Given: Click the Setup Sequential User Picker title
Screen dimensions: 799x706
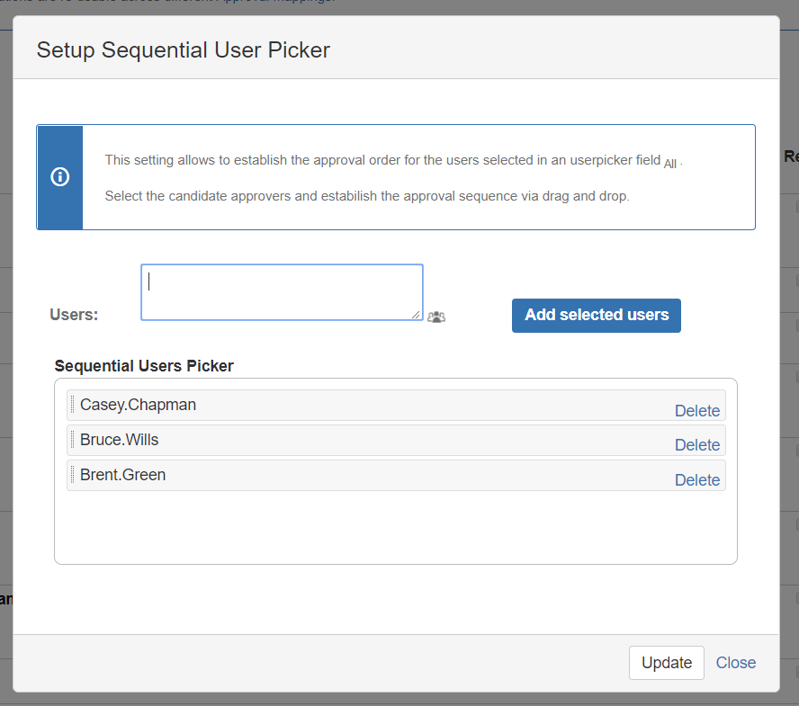Looking at the screenshot, I should pos(184,50).
